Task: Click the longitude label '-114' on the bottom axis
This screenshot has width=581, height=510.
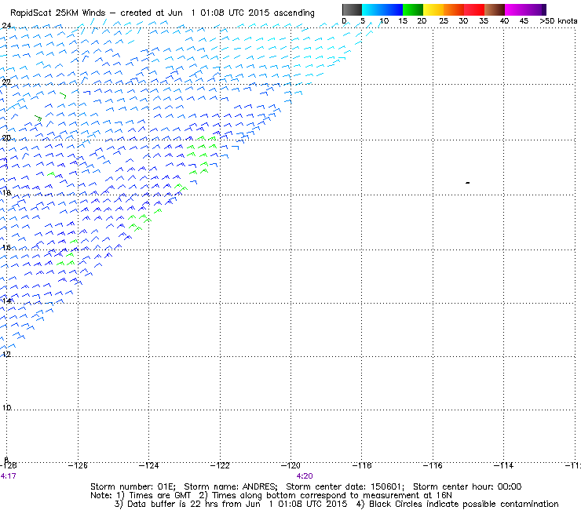Action: coord(504,465)
